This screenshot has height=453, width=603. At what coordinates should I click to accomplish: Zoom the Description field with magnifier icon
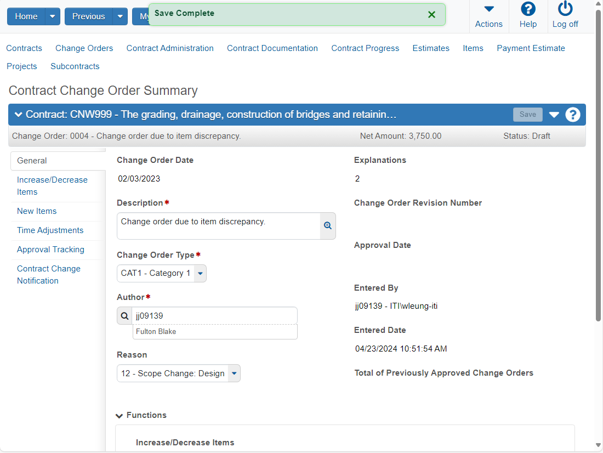click(328, 226)
